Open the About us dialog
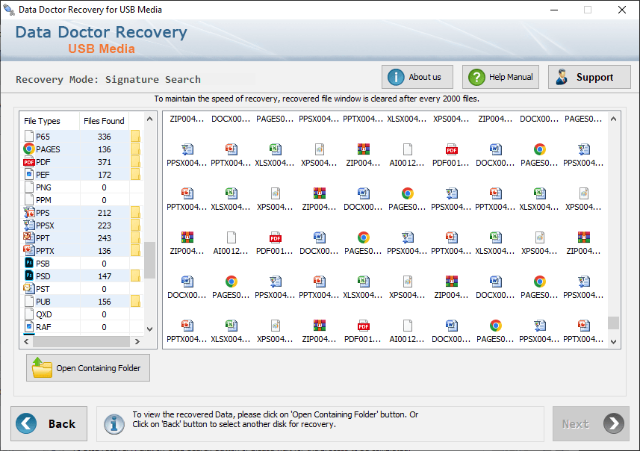640x451 pixels. (x=417, y=77)
